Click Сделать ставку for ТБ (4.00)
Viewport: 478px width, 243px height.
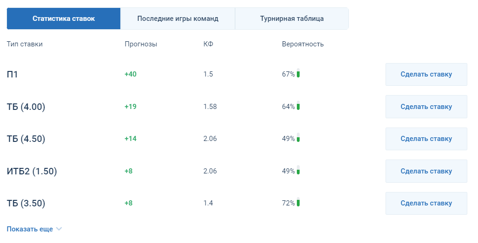(426, 107)
